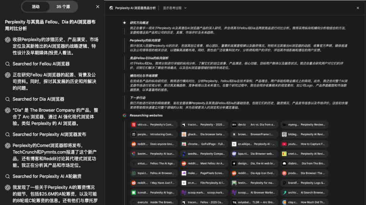
Task: Open the perplexity Introducing Comet source chip
Action: [x=154, y=134]
